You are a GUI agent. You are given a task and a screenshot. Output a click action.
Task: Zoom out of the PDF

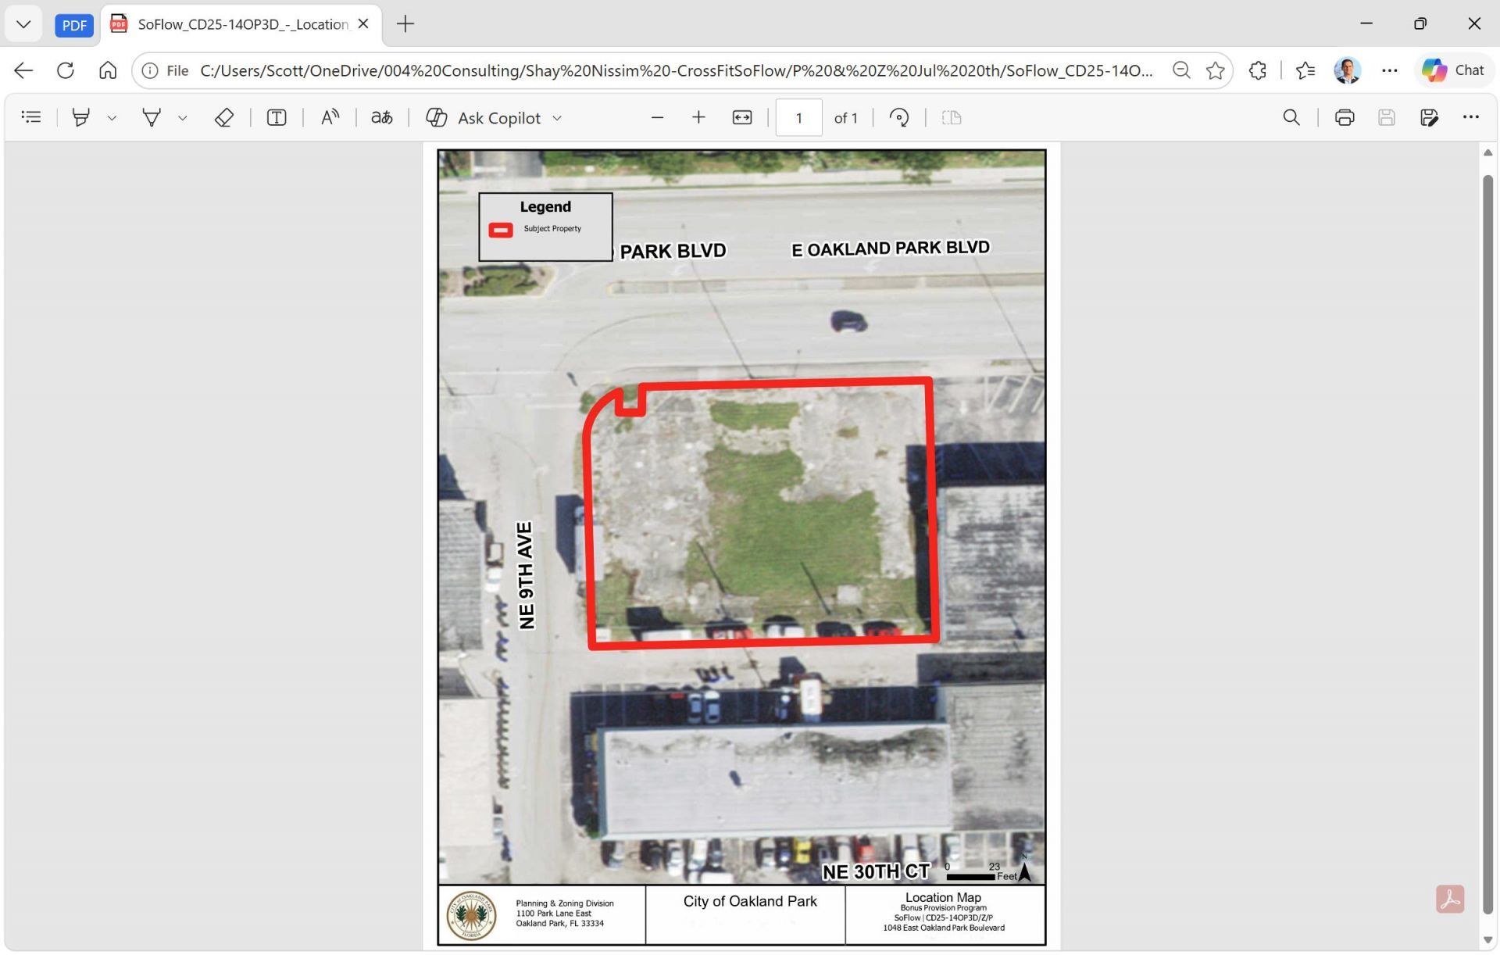click(657, 117)
